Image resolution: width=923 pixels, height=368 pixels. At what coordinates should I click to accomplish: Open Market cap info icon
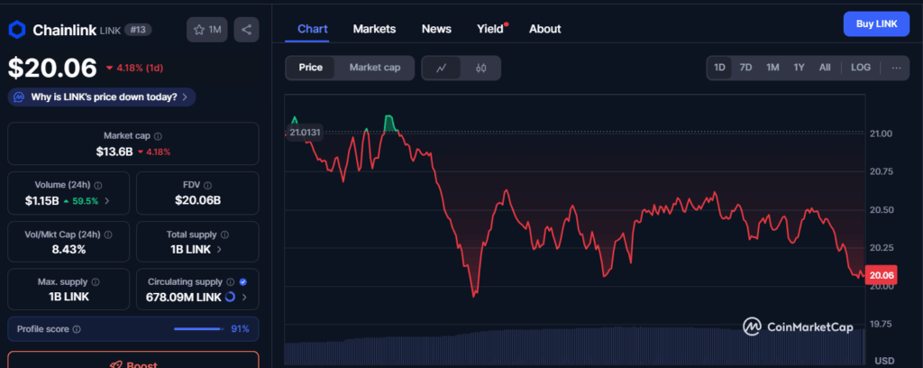[158, 136]
